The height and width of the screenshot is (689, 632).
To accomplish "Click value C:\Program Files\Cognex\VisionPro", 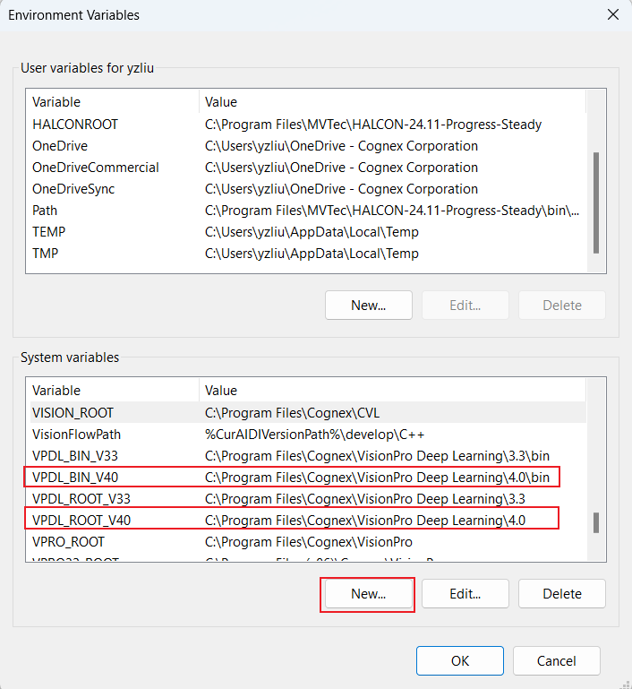I will point(309,542).
